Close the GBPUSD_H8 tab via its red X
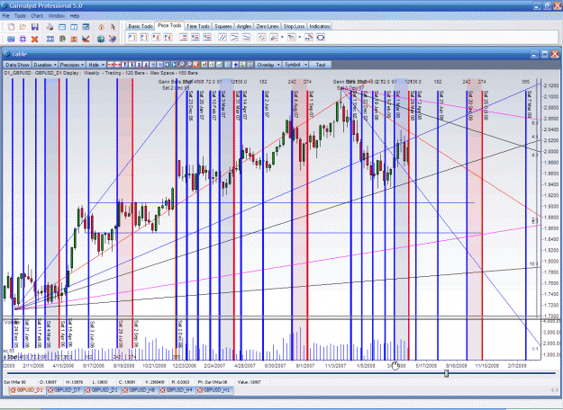The height and width of the screenshot is (410, 563). pyautogui.click(x=125, y=390)
